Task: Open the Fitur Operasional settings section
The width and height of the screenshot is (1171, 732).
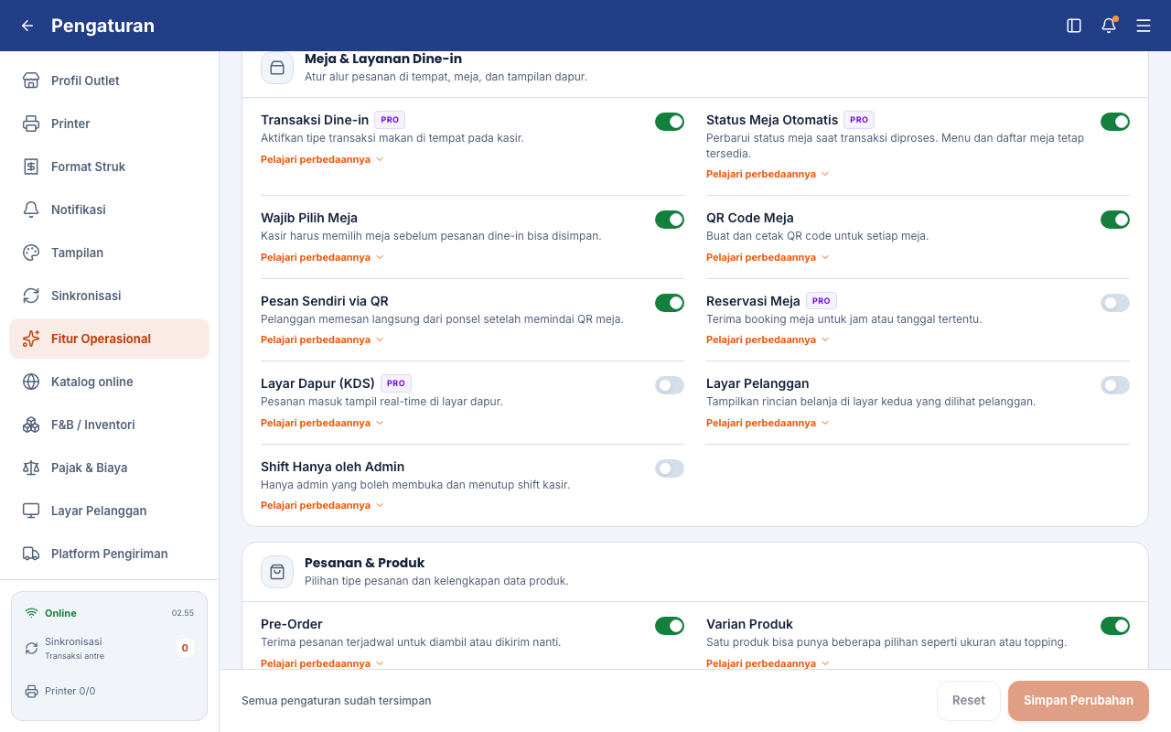Action: (110, 339)
